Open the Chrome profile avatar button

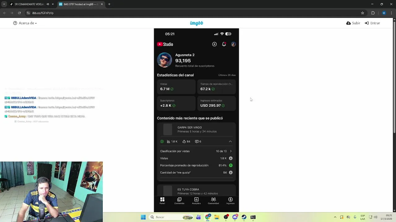click(x=384, y=13)
